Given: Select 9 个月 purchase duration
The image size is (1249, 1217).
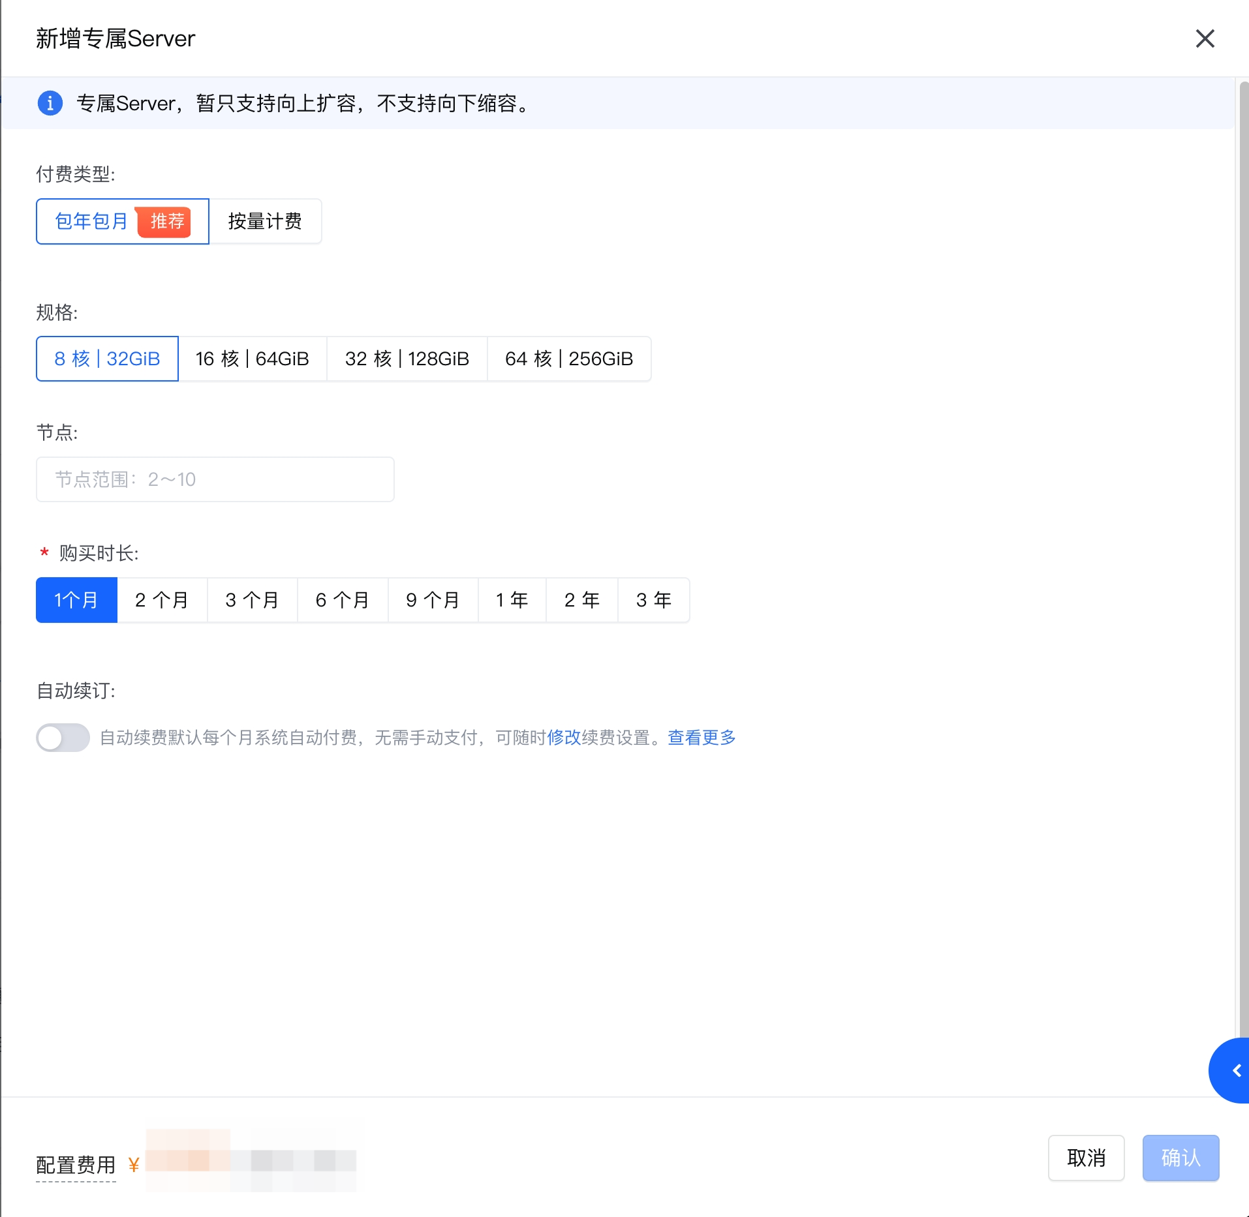Looking at the screenshot, I should [x=433, y=600].
